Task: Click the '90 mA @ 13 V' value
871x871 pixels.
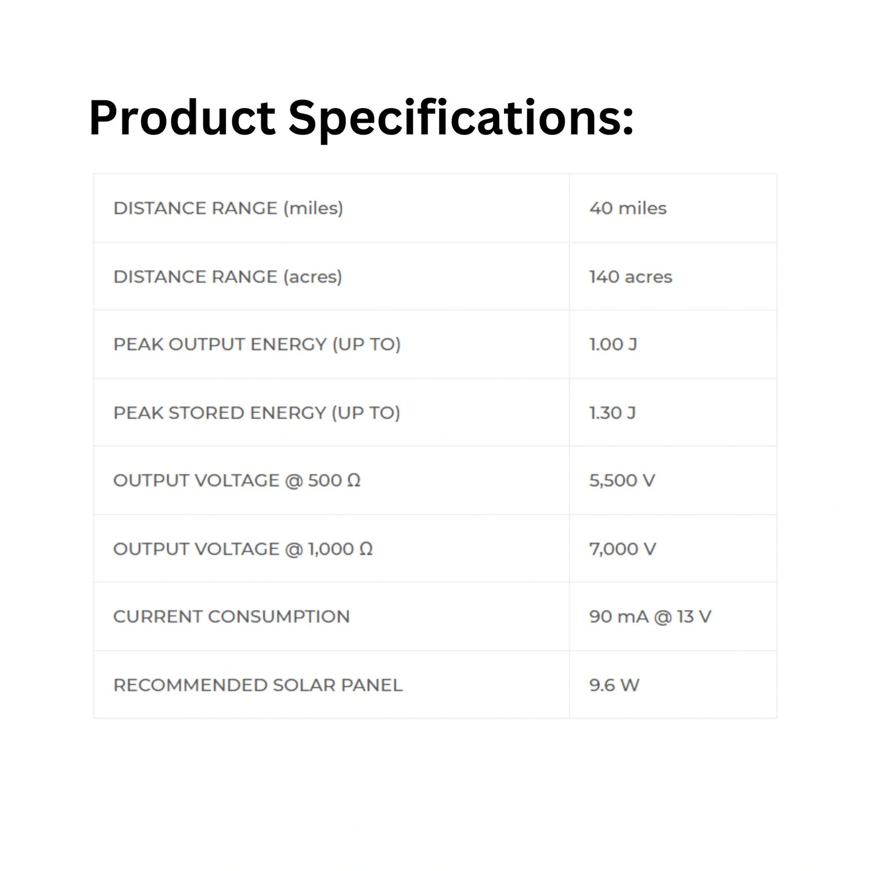Action: (650, 617)
